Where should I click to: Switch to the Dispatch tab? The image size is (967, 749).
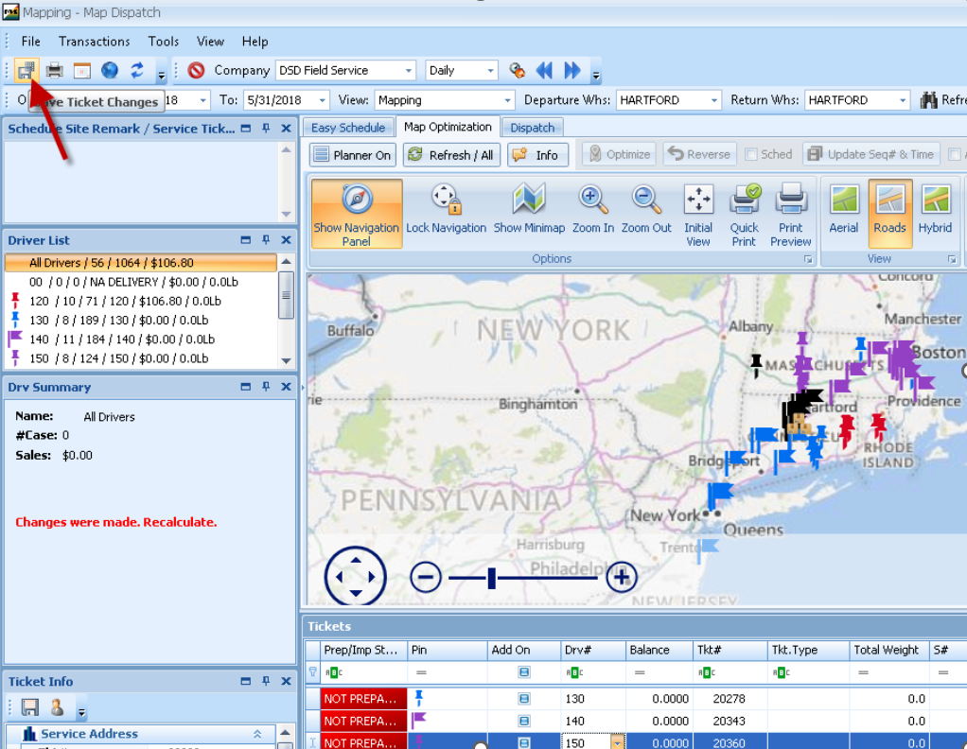tap(532, 126)
